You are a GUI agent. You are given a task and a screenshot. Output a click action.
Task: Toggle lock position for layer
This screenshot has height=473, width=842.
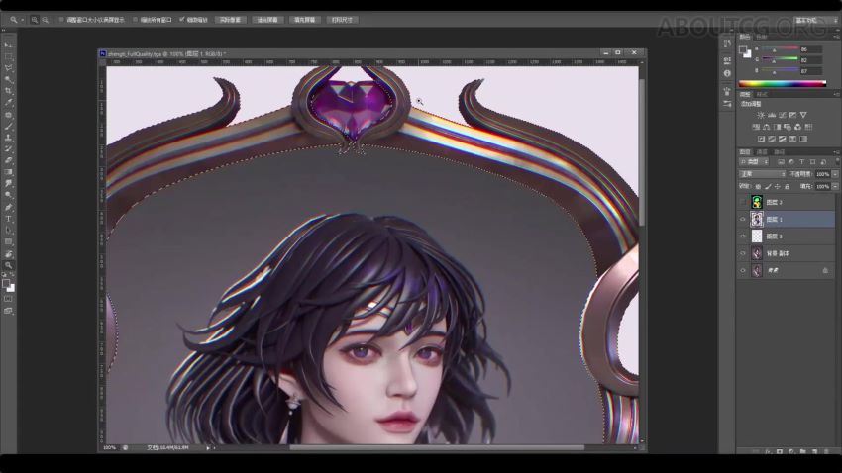tap(777, 187)
